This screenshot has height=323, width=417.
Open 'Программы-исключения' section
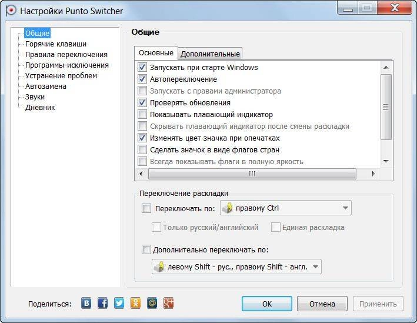pos(66,65)
